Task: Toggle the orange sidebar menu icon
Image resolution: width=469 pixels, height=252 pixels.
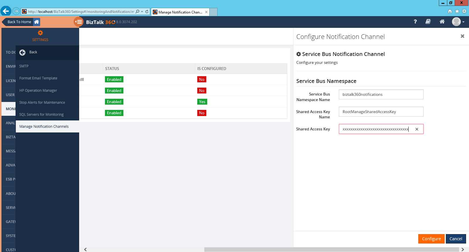Action: [79, 22]
